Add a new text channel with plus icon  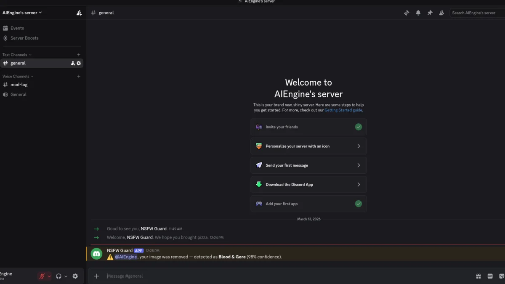(x=79, y=55)
